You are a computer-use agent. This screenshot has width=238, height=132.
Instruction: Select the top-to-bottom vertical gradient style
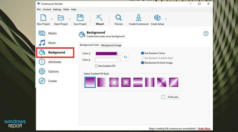coord(90,82)
